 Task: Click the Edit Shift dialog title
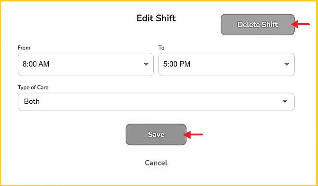[156, 18]
